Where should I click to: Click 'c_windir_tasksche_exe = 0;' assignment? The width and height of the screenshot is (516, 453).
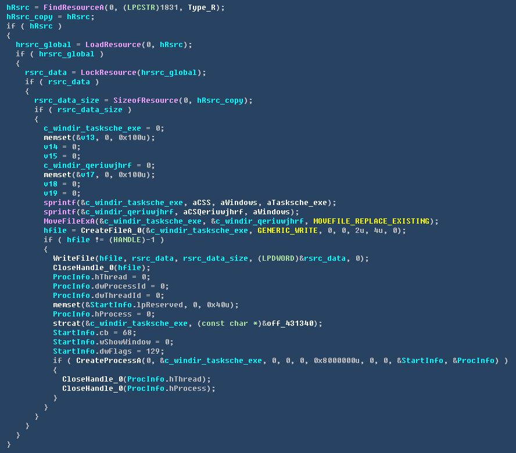104,128
